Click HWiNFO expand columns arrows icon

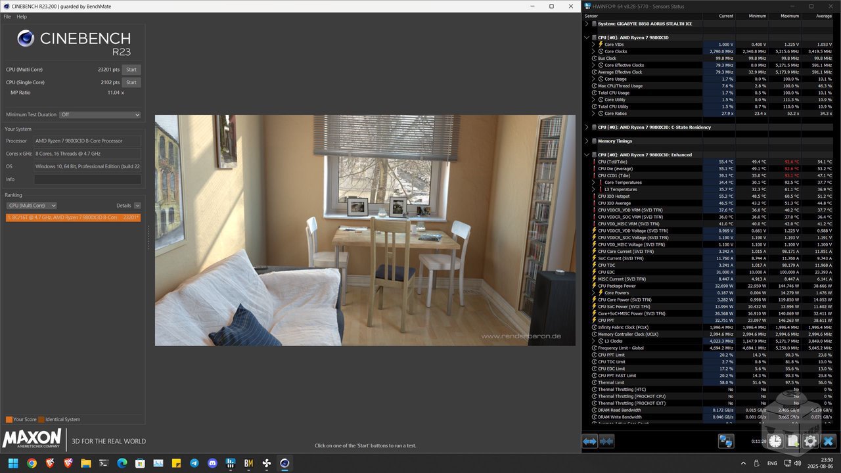[x=590, y=441]
